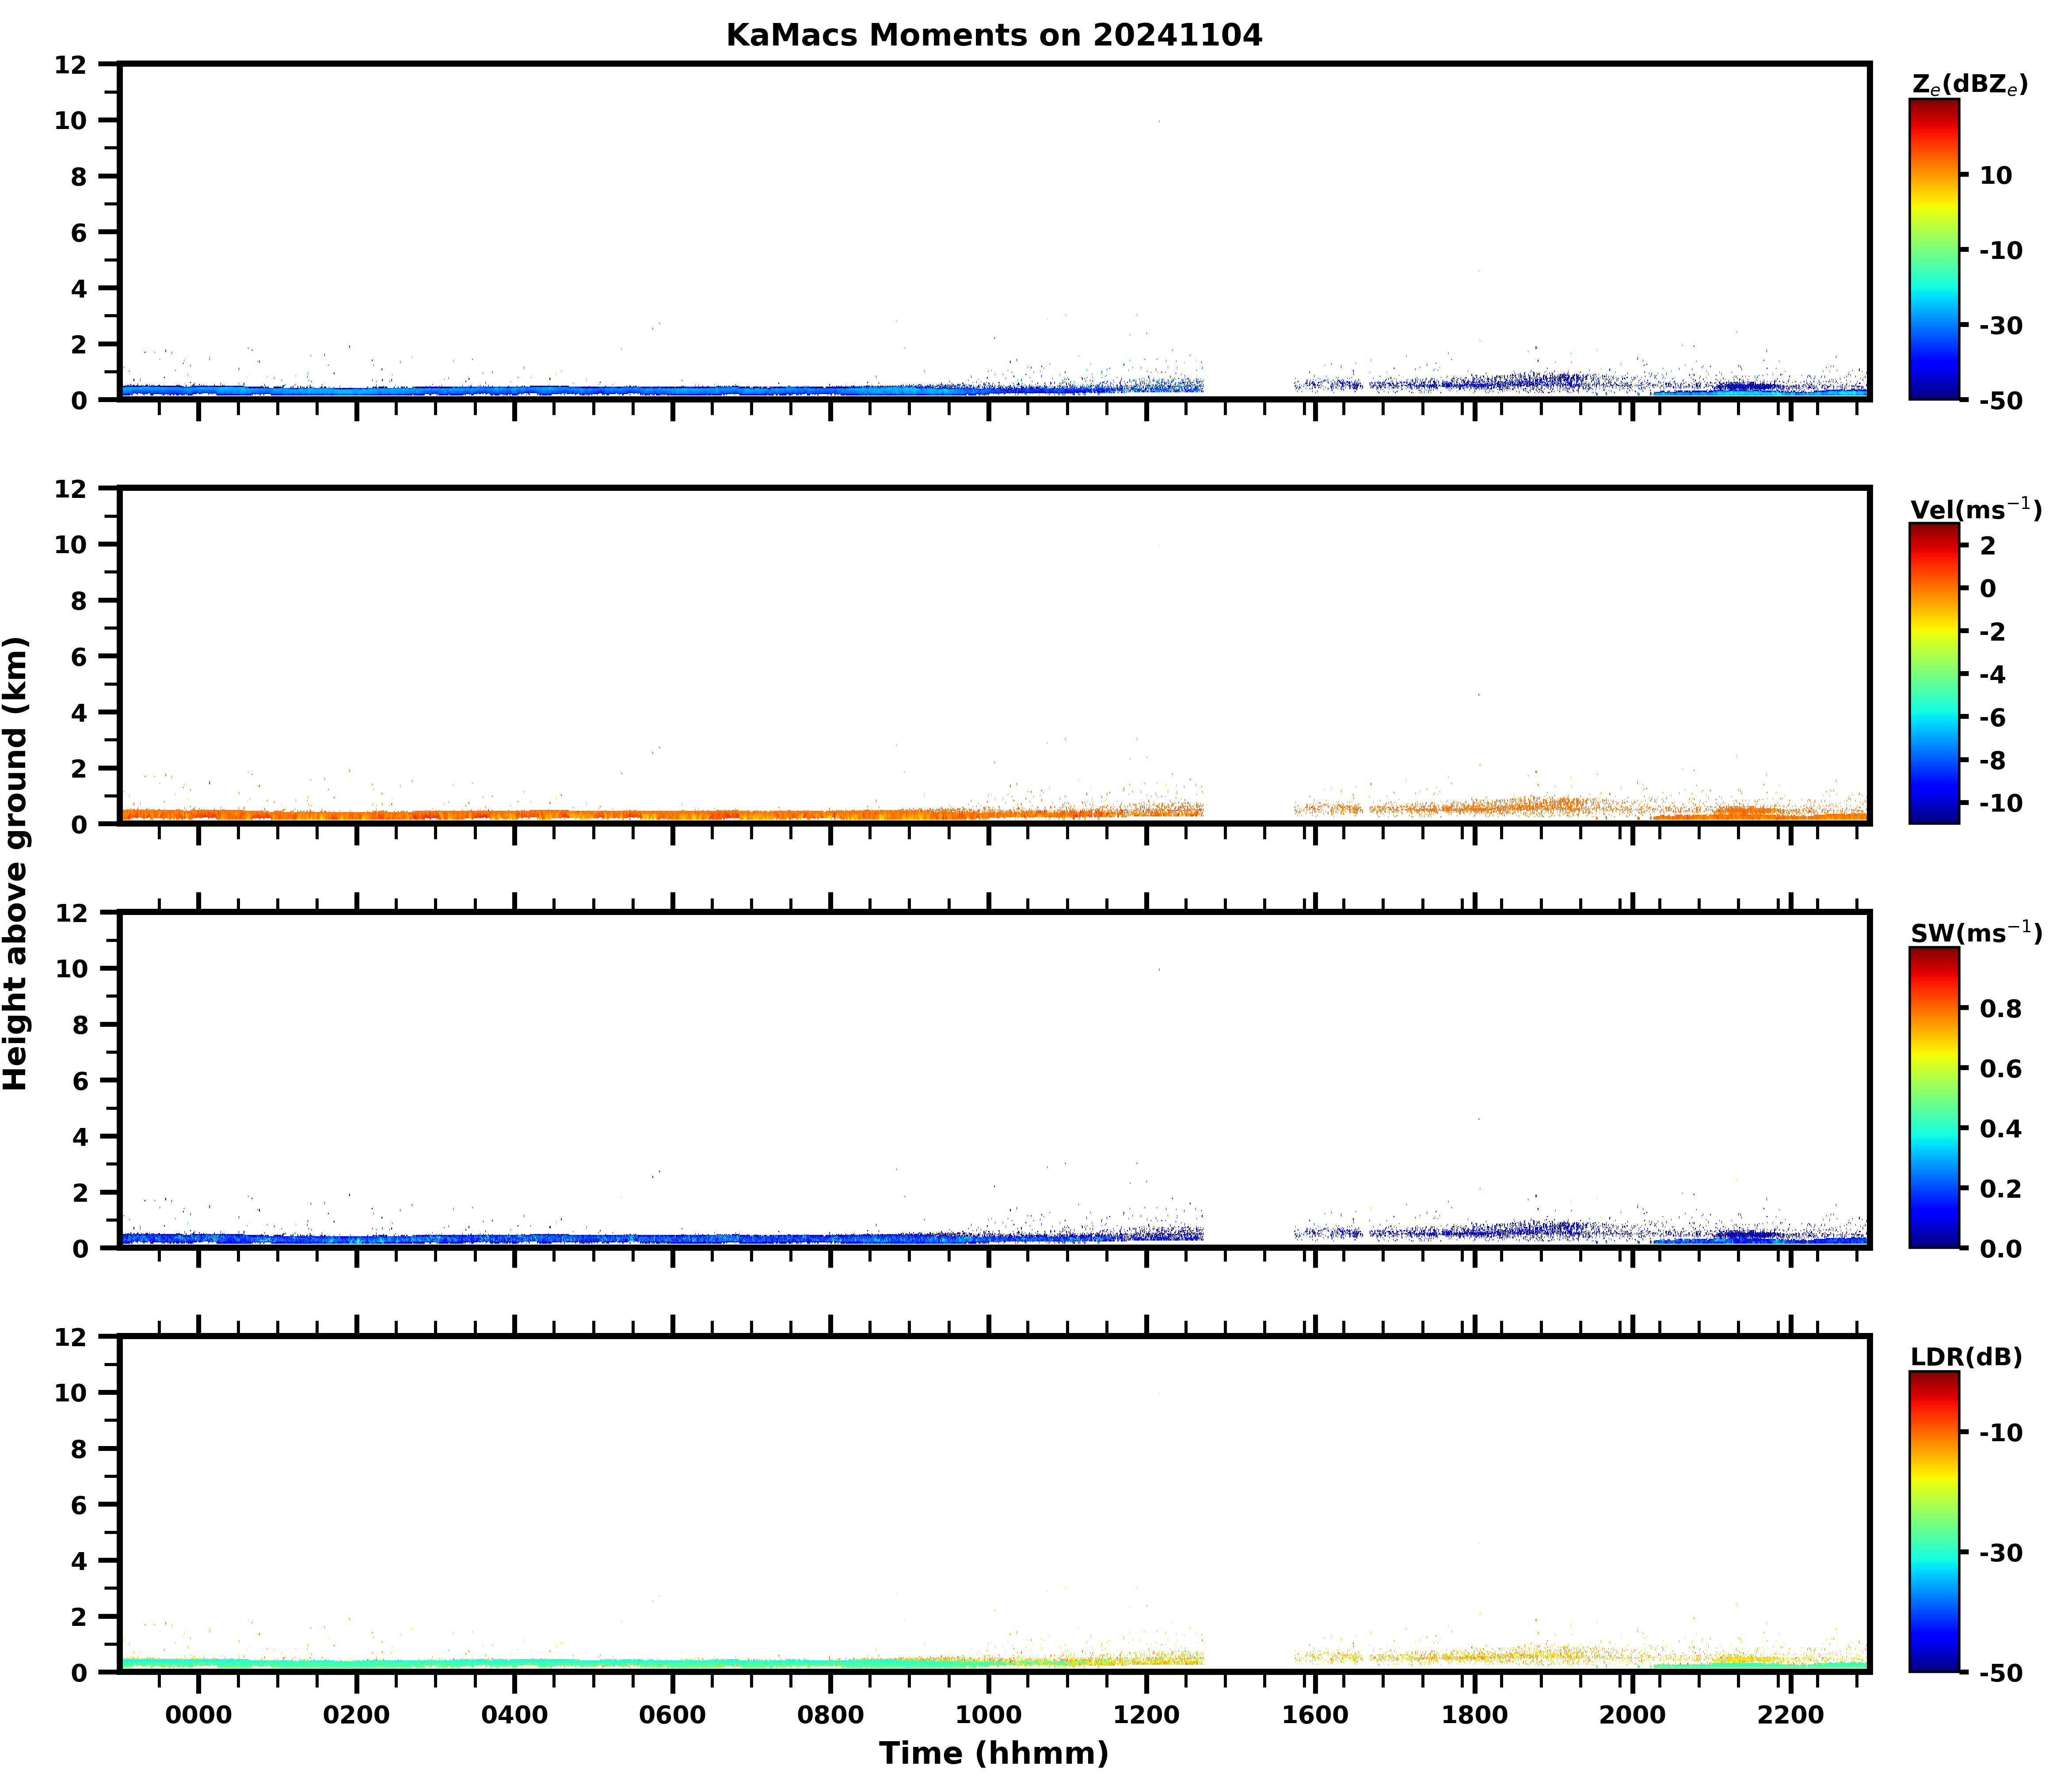The height and width of the screenshot is (1792, 2064).
Task: Click the 0400 time tick label
Action: coord(514,1716)
